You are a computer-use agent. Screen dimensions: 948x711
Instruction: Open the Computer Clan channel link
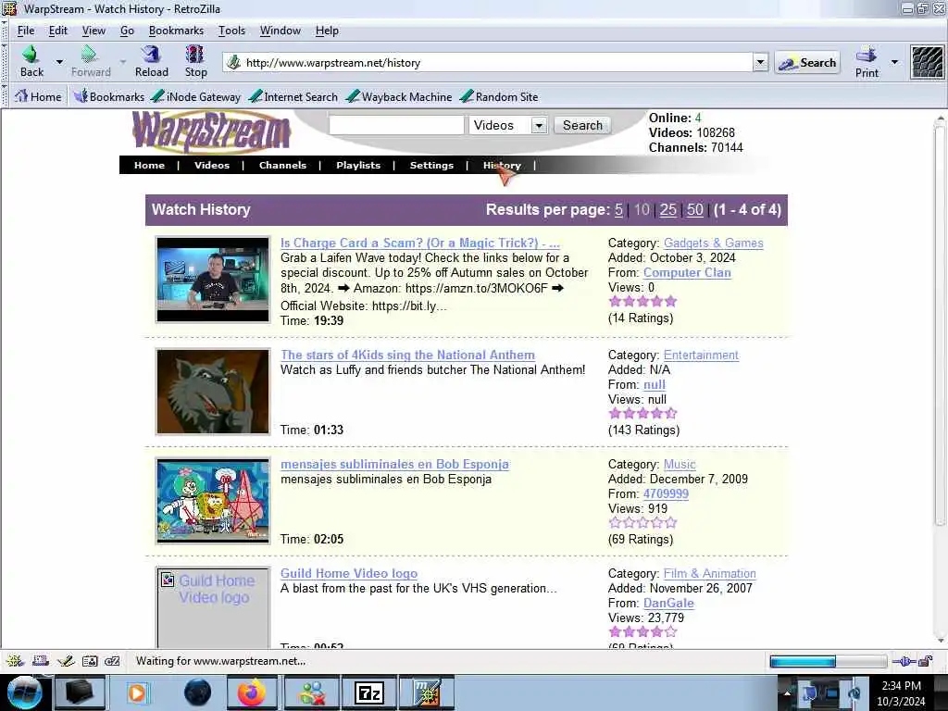[687, 273]
